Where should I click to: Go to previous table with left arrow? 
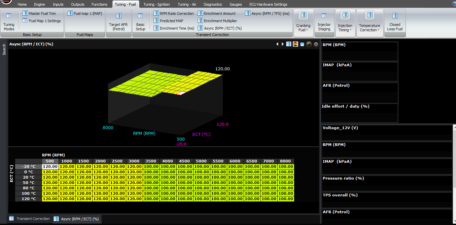(x=277, y=44)
